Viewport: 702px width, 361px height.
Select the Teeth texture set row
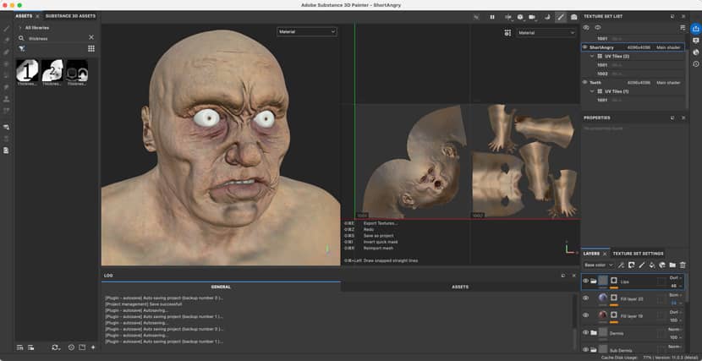(633, 82)
